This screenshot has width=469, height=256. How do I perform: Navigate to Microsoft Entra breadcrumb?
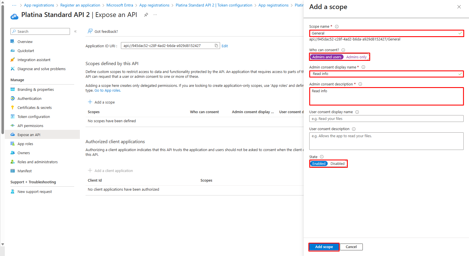(x=120, y=5)
